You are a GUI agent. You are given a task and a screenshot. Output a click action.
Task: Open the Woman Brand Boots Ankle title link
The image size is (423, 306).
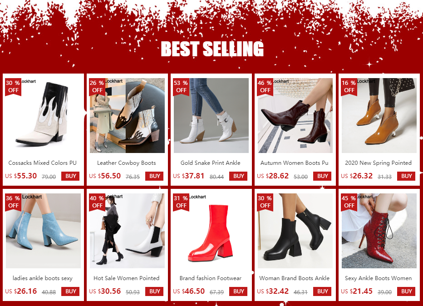point(294,278)
